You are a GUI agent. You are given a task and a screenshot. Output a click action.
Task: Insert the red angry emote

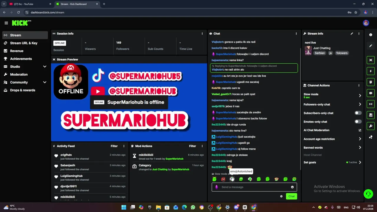point(223,179)
